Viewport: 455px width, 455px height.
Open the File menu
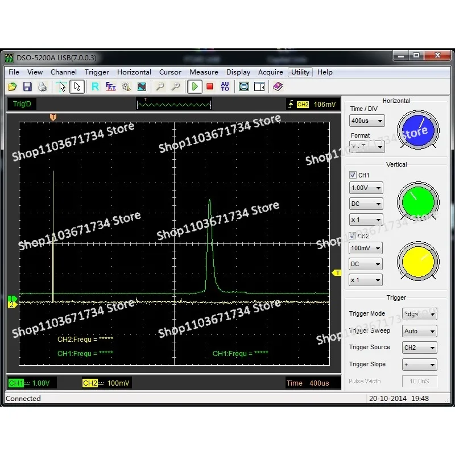click(14, 72)
